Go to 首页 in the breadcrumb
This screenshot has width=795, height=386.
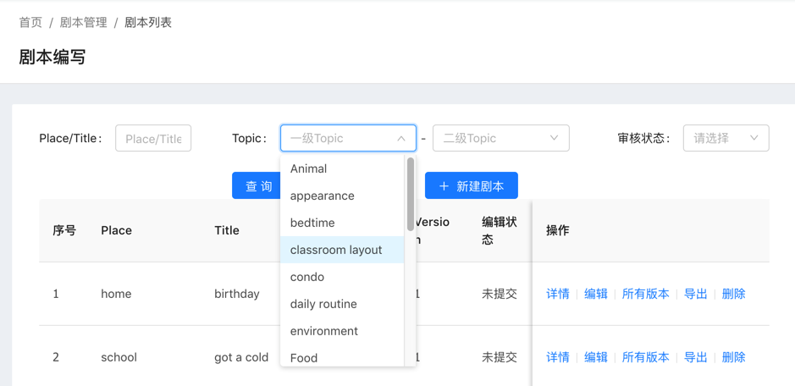click(x=30, y=22)
